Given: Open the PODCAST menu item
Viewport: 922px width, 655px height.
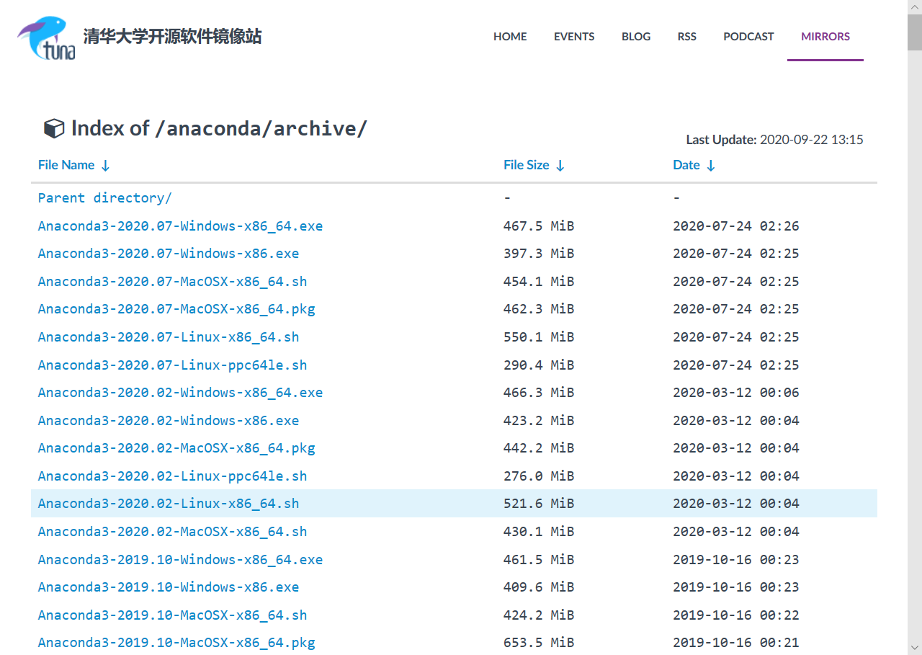Looking at the screenshot, I should coord(748,36).
